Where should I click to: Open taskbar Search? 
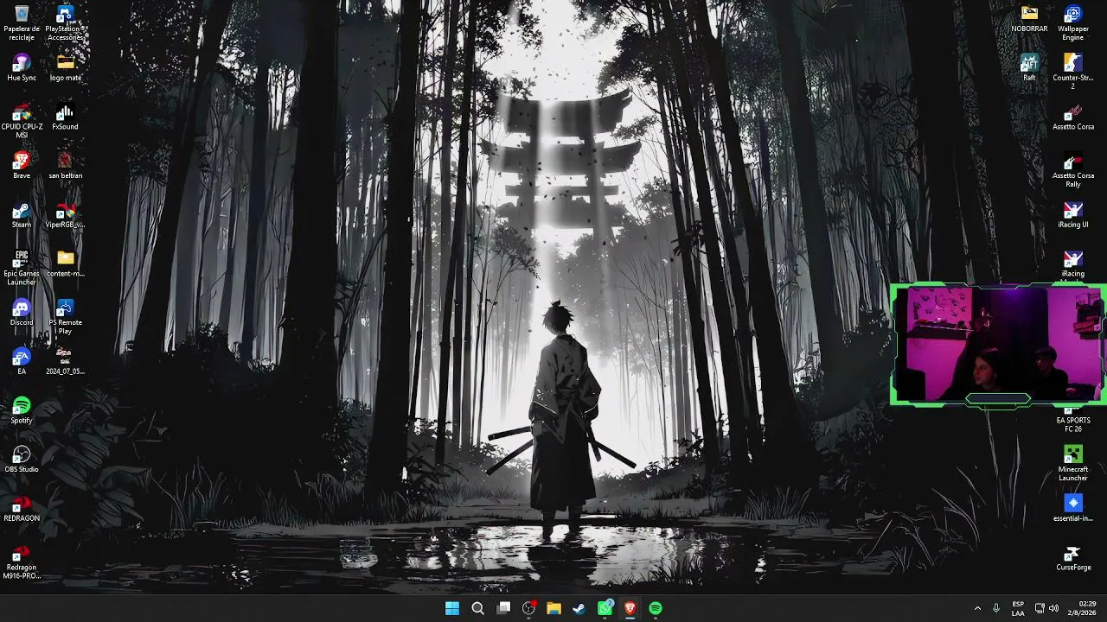[x=477, y=608]
